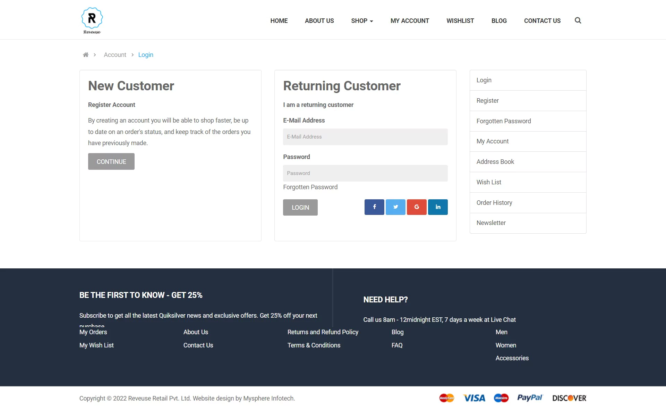666x409 pixels.
Task: Click the home breadcrumb icon
Action: tap(86, 55)
